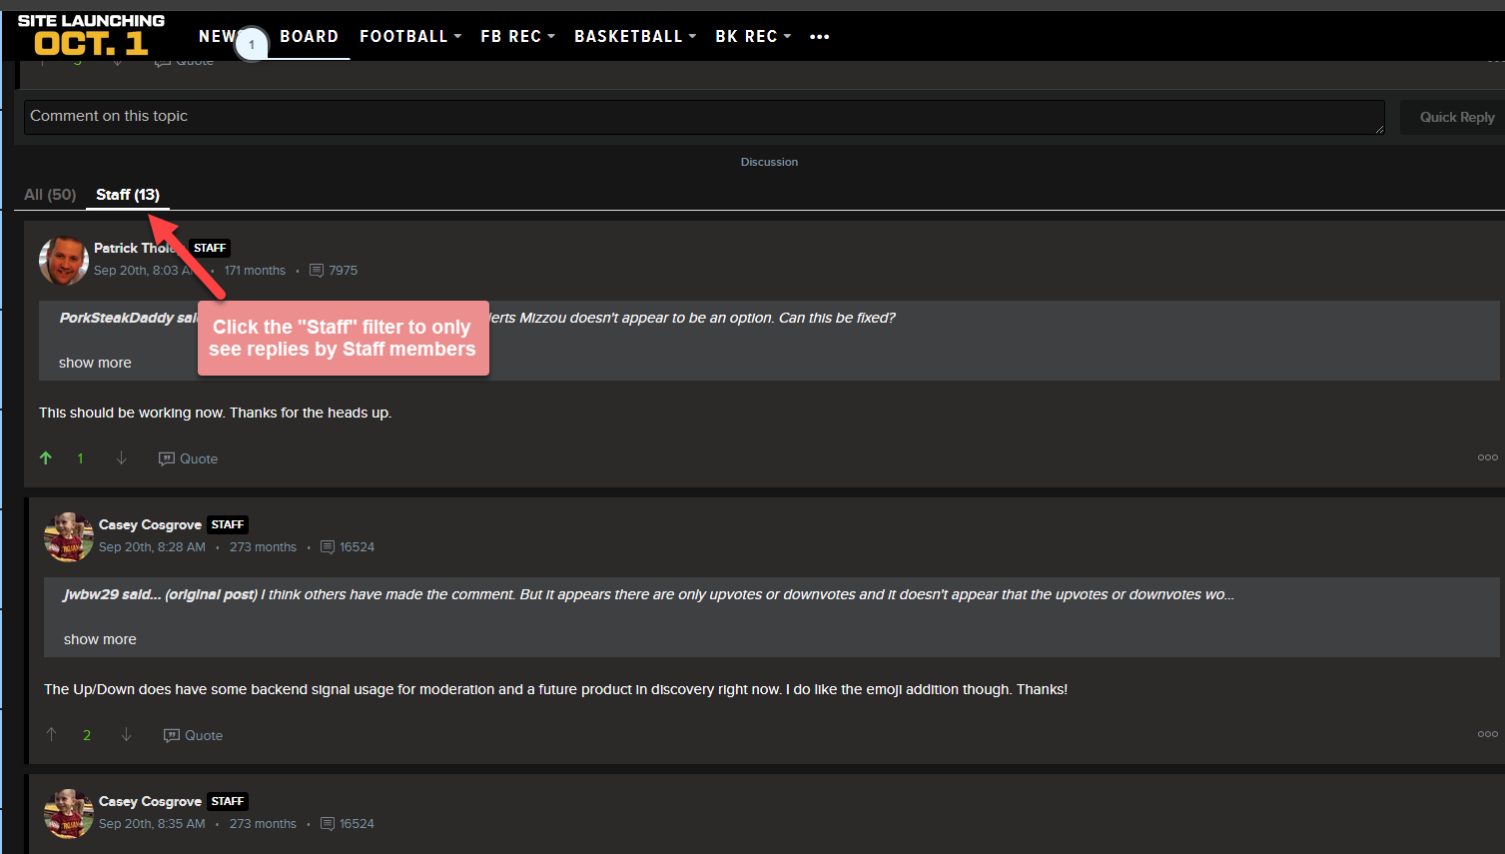Open post options menu on Patrick's reply
This screenshot has width=1505, height=854.
click(1487, 456)
